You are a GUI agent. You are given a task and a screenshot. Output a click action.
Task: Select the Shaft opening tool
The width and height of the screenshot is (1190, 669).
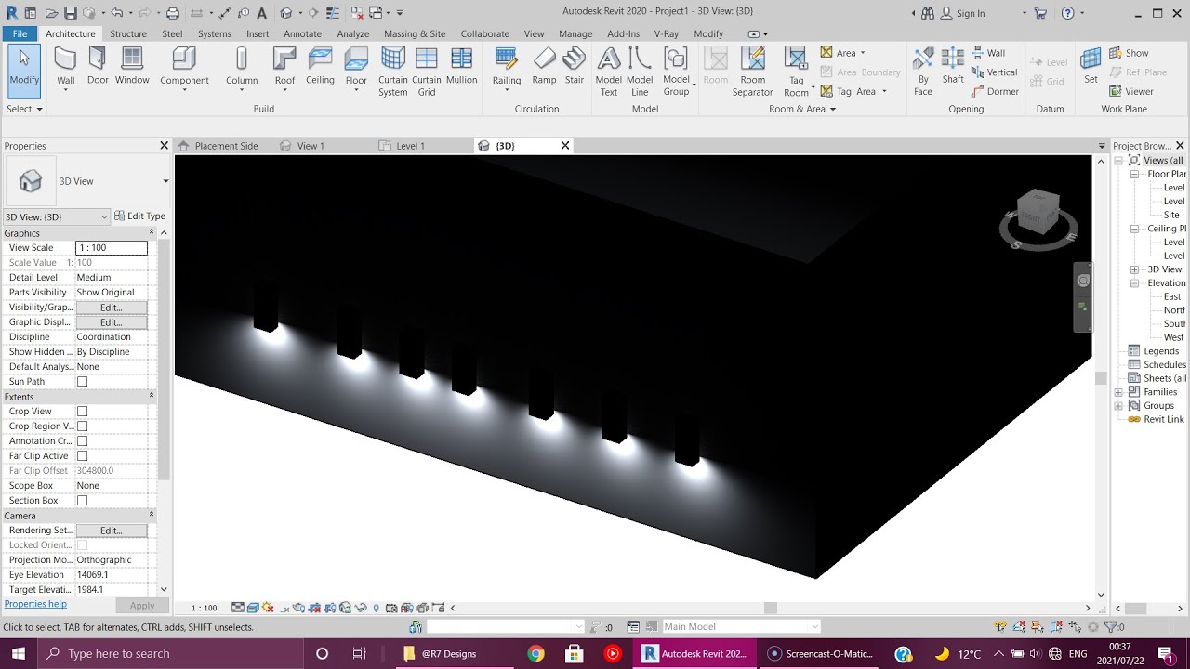pyautogui.click(x=953, y=66)
